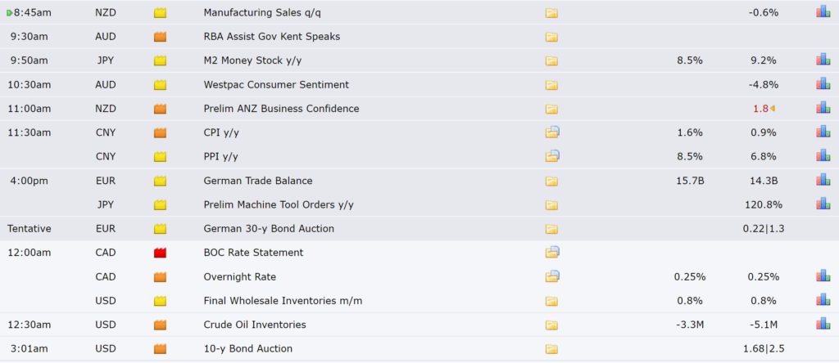Image resolution: width=839 pixels, height=363 pixels.
Task: Select the Prelim Machine Tool Orders y/y event
Action: (x=279, y=204)
